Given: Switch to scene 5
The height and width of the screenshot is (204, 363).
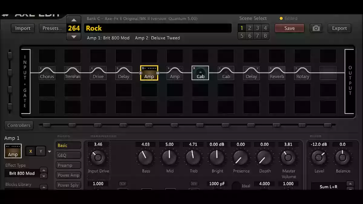Looking at the screenshot, I should point(242,36).
